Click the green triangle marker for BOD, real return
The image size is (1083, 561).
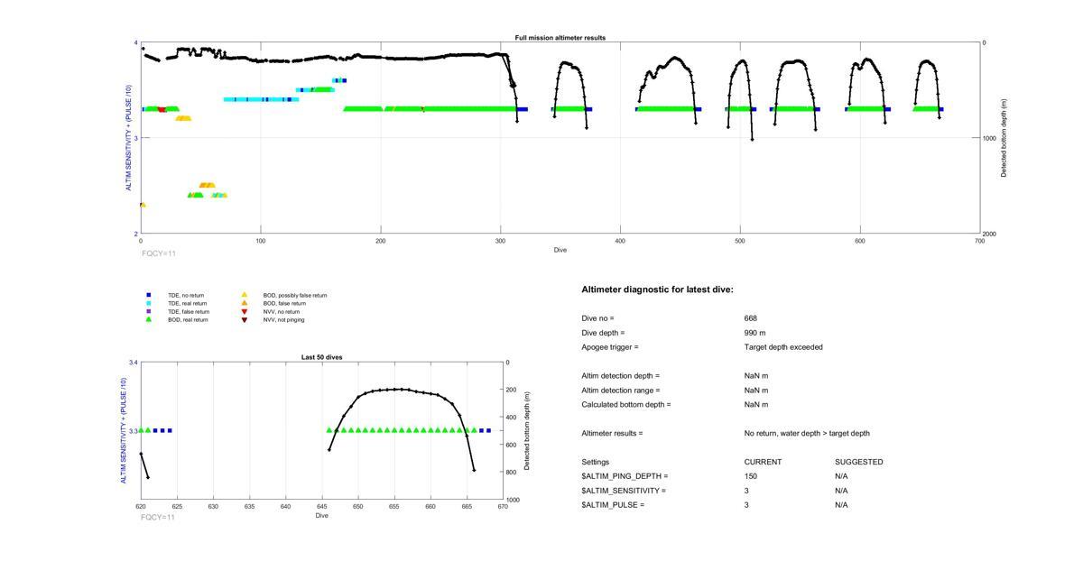point(149,319)
